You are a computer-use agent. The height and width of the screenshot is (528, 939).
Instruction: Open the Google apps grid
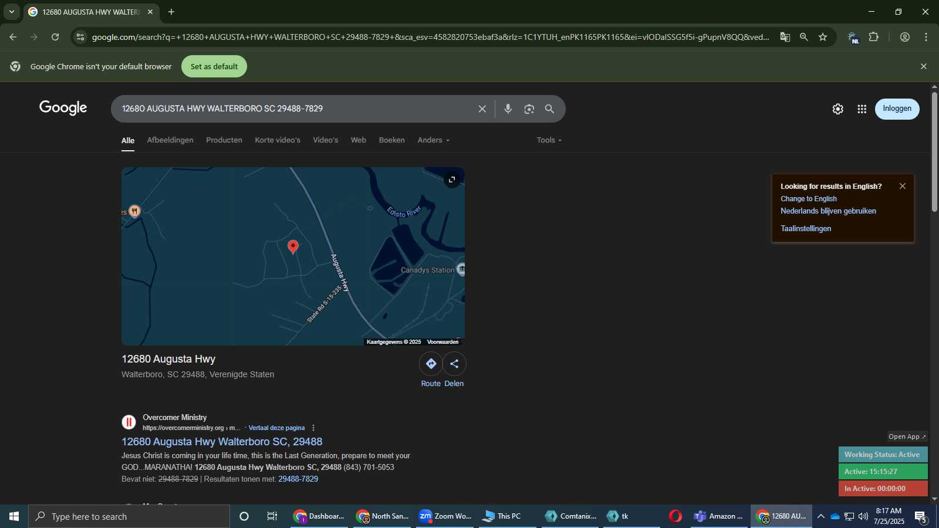[x=862, y=109]
